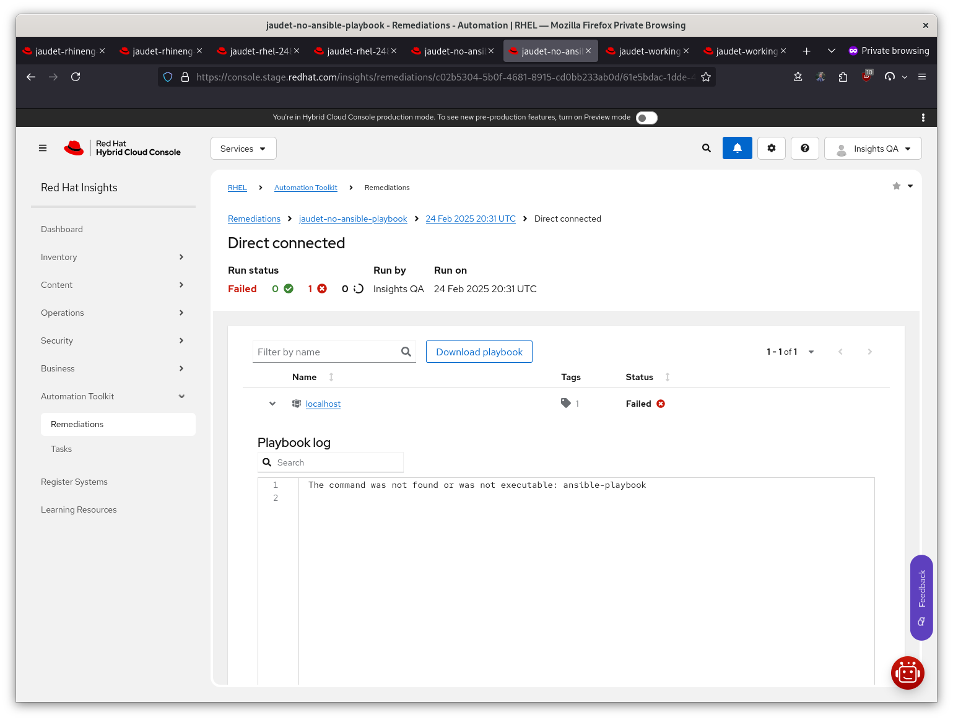Open the favorites caret dropdown
Screen dimensions: 953x720
coord(910,186)
